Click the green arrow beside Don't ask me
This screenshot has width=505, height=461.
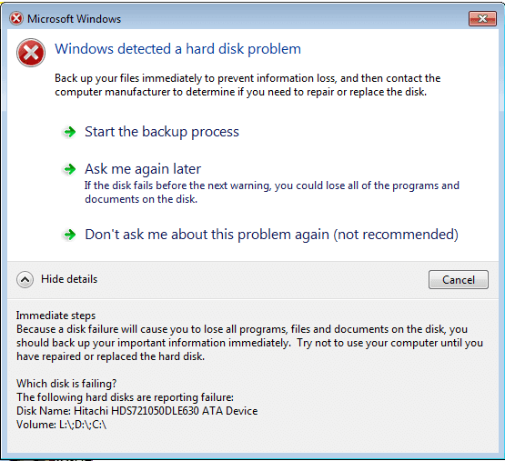coord(69,235)
